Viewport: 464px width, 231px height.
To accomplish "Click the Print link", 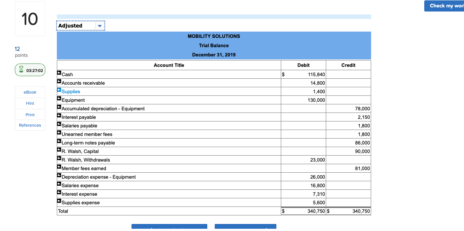I will click(30, 114).
